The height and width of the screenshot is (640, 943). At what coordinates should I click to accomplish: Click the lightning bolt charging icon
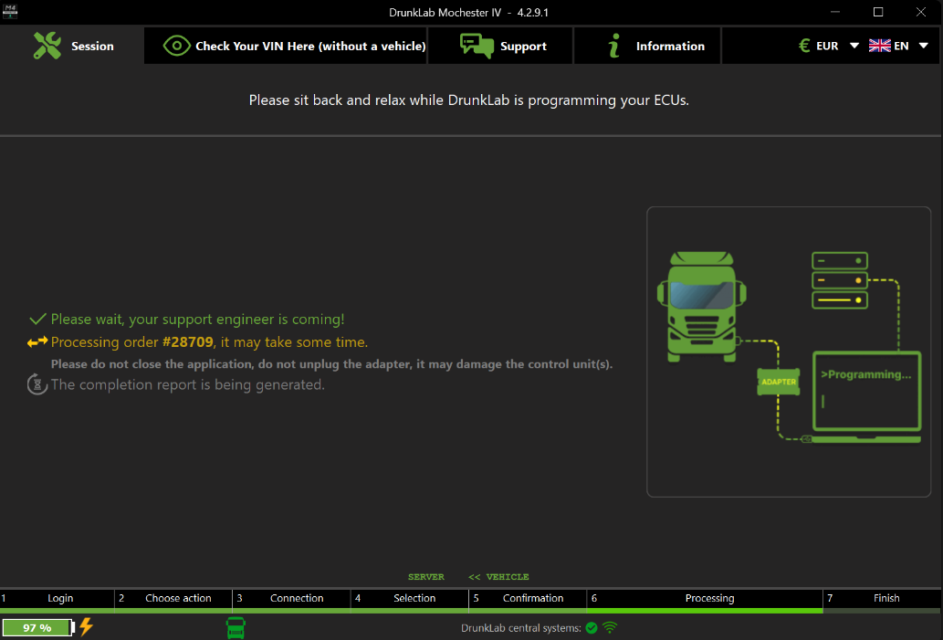[85, 627]
